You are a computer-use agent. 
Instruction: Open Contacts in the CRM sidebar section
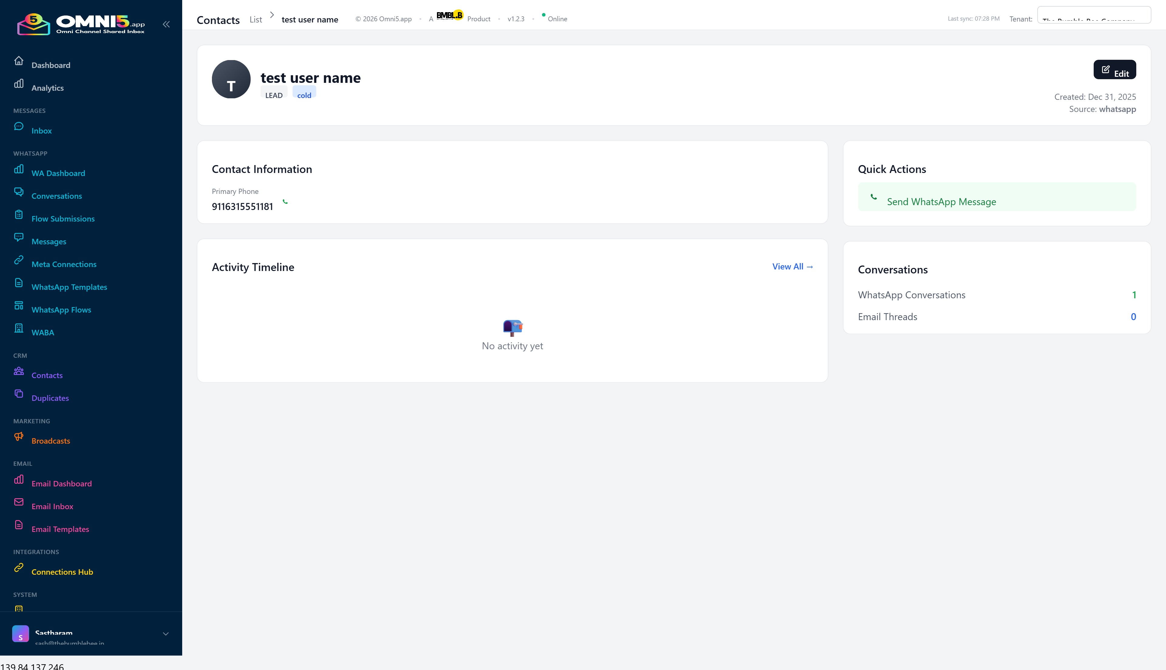(47, 375)
